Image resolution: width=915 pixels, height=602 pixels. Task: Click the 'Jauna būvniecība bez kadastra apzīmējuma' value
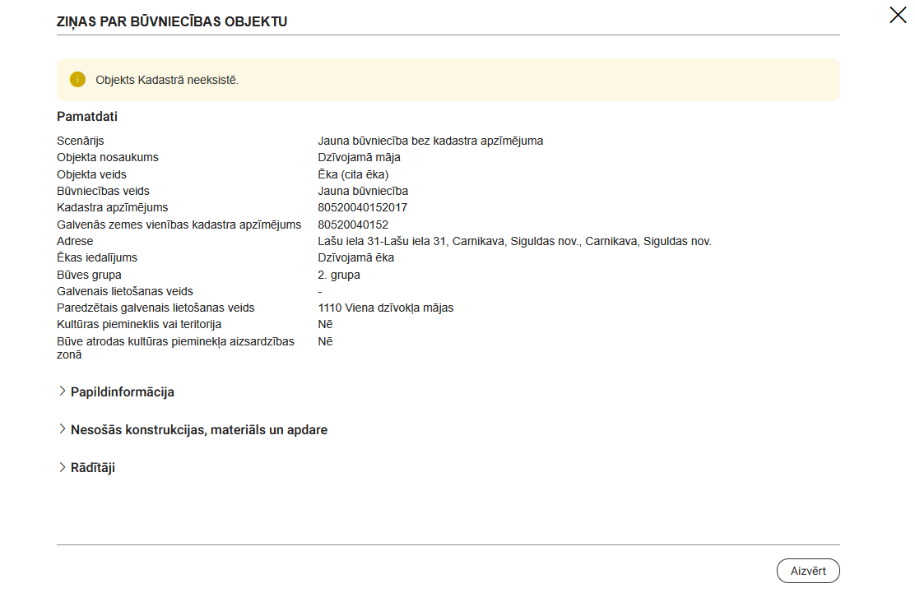430,141
